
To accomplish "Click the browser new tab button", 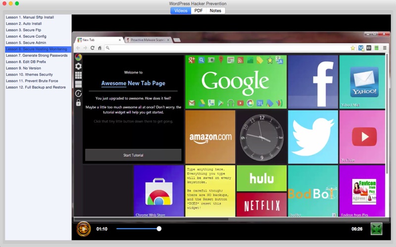I will (177, 40).
